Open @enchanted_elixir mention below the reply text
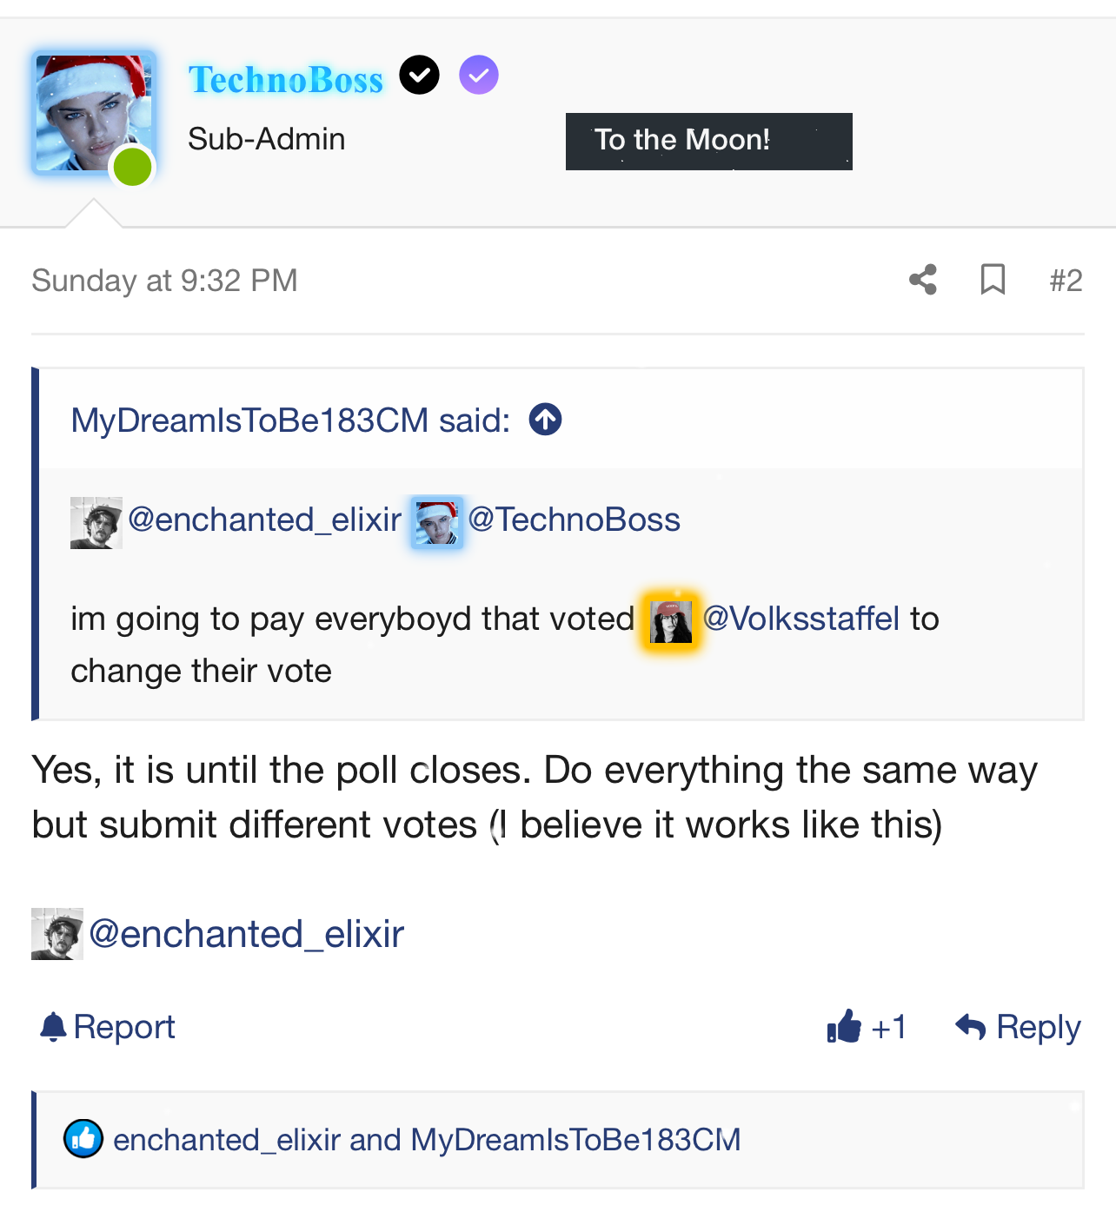This screenshot has width=1116, height=1212. point(246,934)
